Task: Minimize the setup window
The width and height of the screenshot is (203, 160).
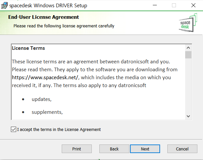Action: point(155,5)
